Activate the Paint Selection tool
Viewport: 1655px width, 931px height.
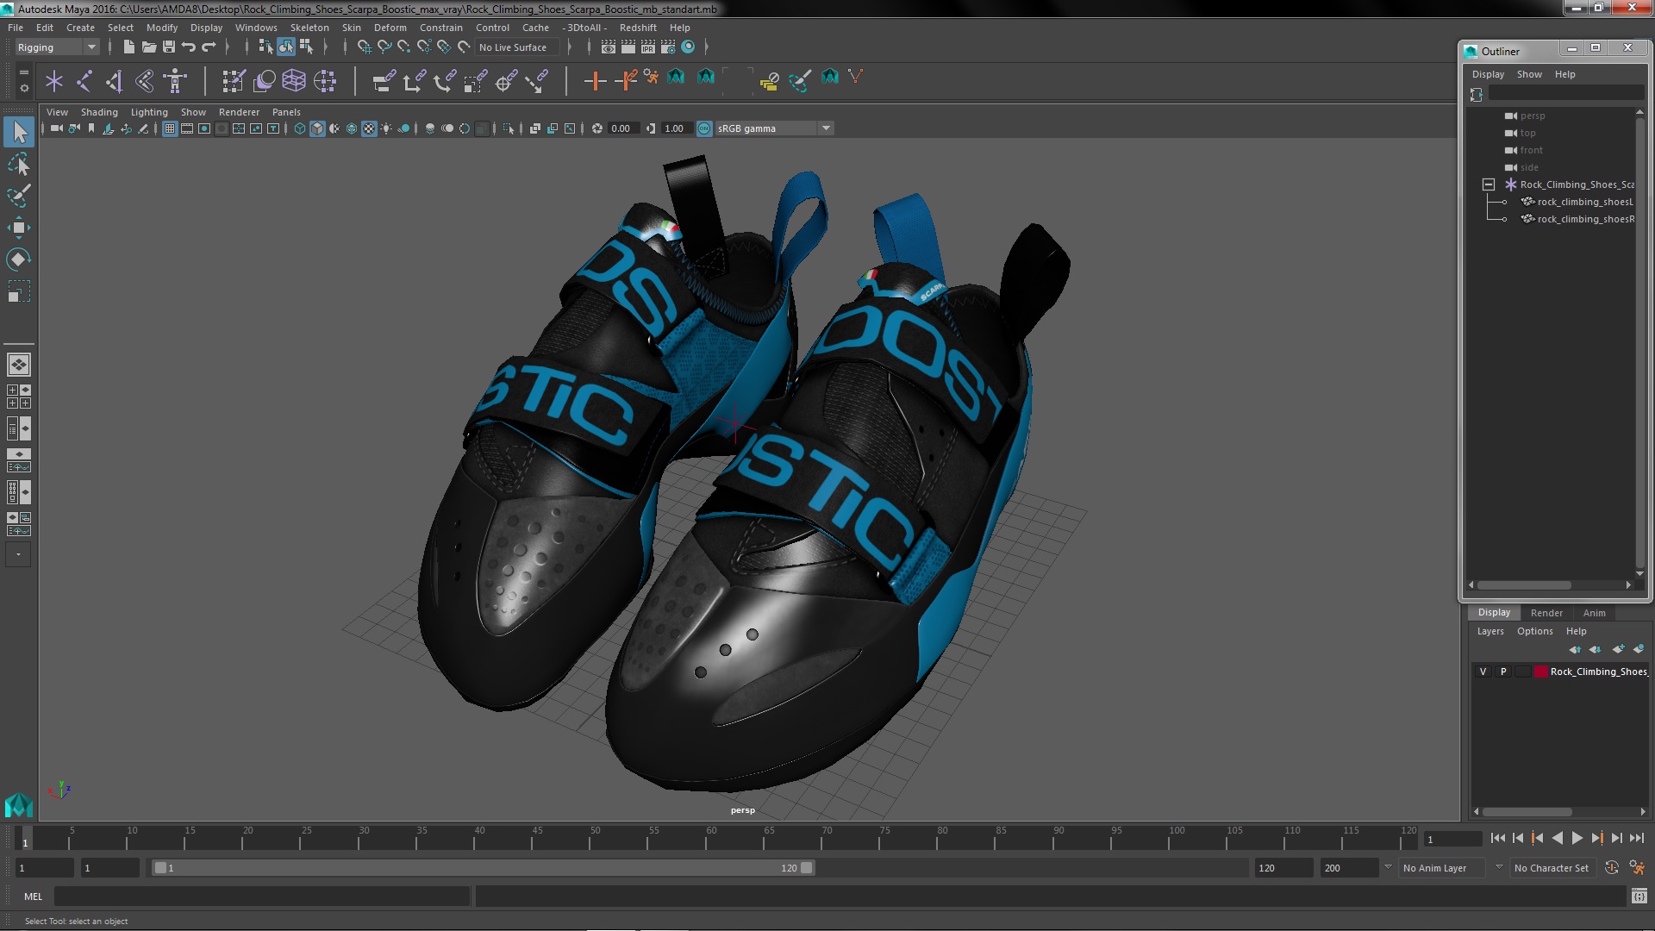point(19,196)
